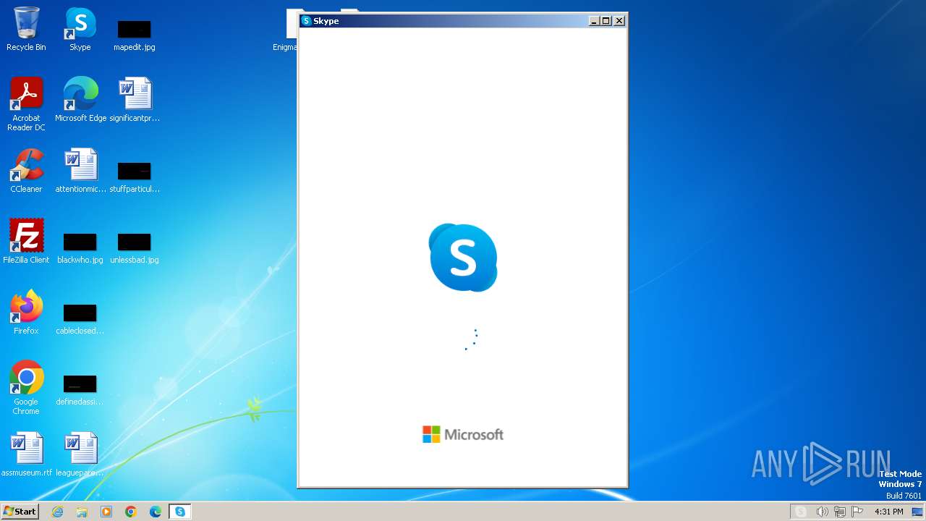Open Internet Explorer from the taskbar
926x521 pixels.
[x=58, y=512]
